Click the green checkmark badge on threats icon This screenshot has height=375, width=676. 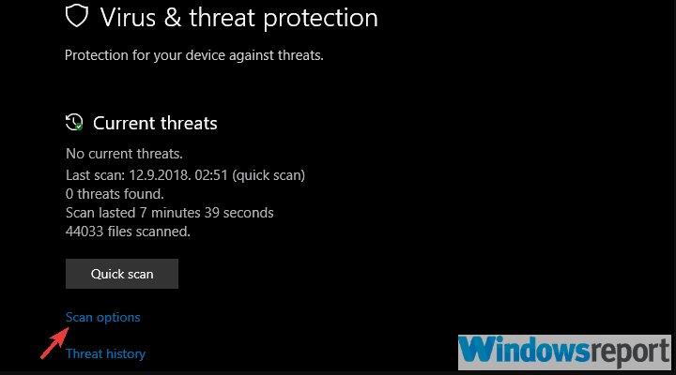click(79, 127)
